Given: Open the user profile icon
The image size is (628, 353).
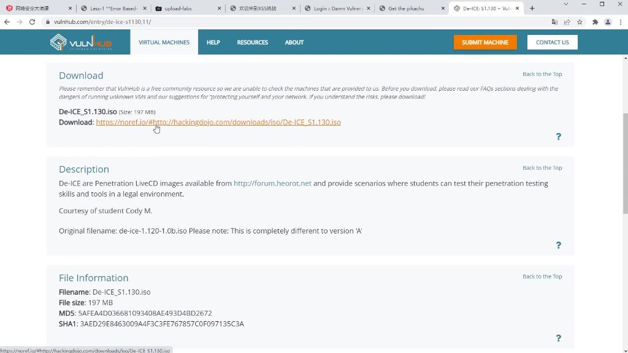Looking at the screenshot, I should tap(608, 22).
